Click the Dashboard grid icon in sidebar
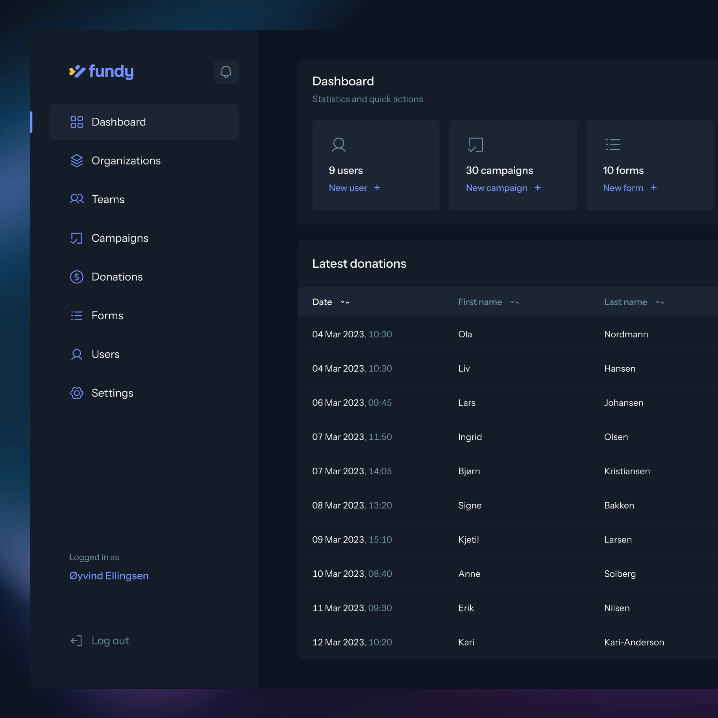The width and height of the screenshot is (718, 718). point(77,122)
